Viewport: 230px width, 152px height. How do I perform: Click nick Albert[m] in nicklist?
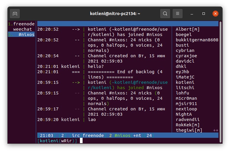(188, 29)
